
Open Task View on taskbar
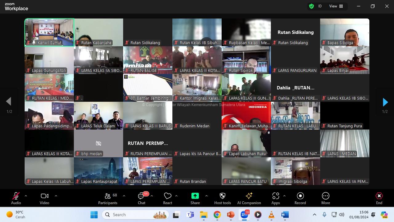(x=176, y=215)
